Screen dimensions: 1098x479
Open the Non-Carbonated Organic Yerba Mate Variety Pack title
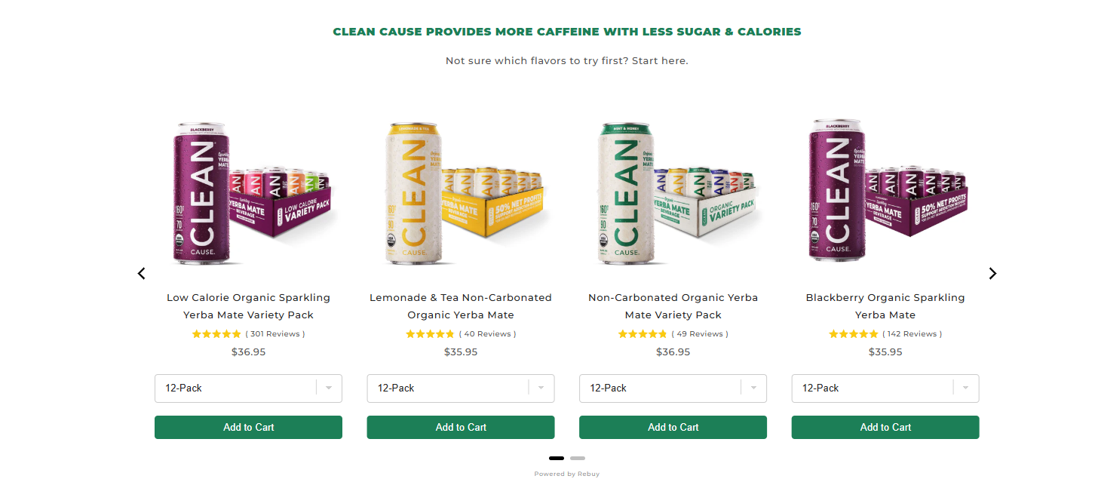coord(673,306)
